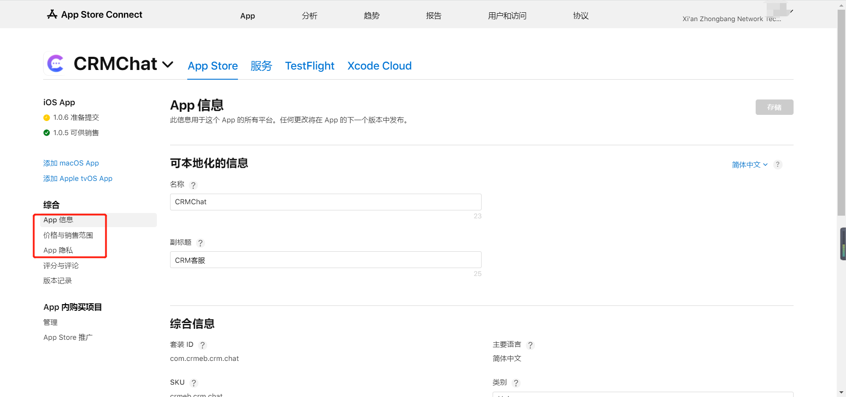Expand the CRMChat app switcher chevron
The height and width of the screenshot is (397, 846).
168,65
